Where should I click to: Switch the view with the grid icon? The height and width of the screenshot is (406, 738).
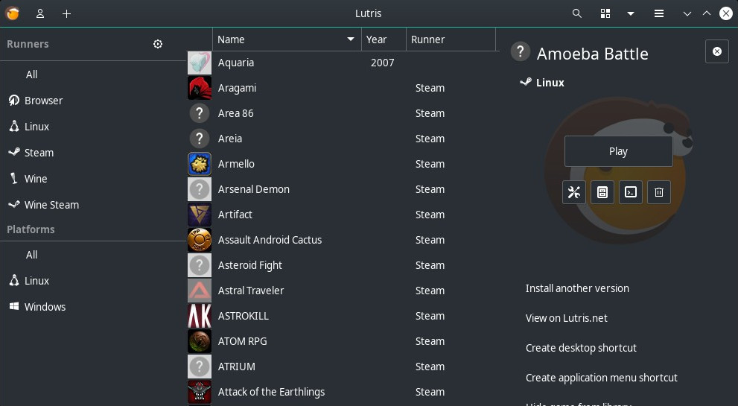605,13
